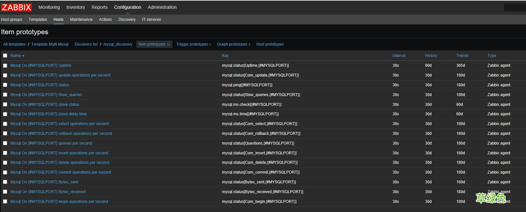This screenshot has width=526, height=212.
Task: Click the ZABBIX logo
Action: 17,7
